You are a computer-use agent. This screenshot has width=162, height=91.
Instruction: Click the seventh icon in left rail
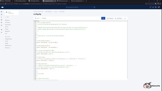(2, 30)
